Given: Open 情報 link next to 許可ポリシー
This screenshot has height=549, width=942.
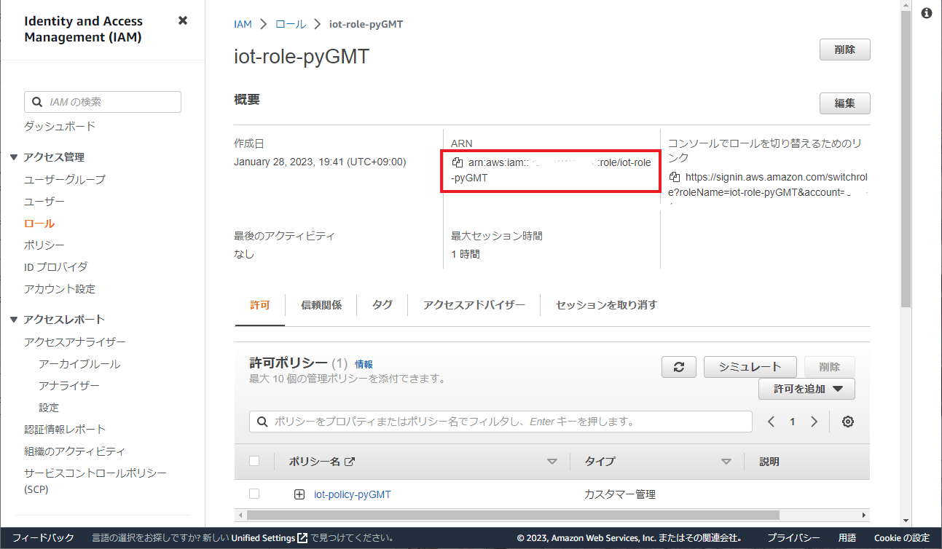Looking at the screenshot, I should pyautogui.click(x=364, y=364).
